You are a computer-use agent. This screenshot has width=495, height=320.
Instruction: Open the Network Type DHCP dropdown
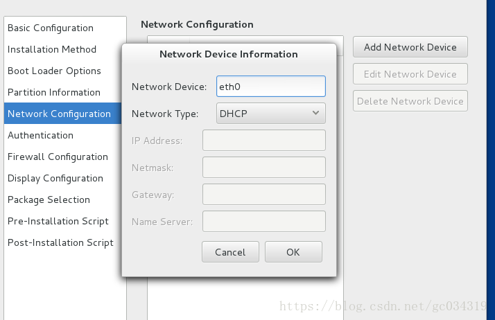click(x=271, y=113)
